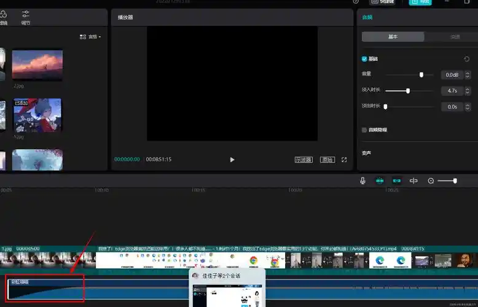478x307 pixels.
Task: Click the microphone record voiceover icon
Action: [x=362, y=181]
